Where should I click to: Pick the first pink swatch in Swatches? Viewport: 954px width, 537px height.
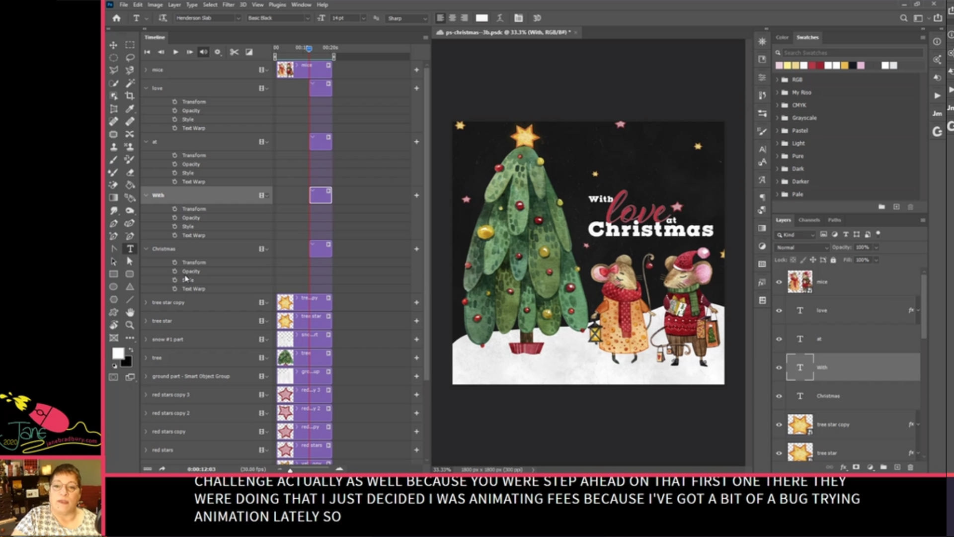(x=779, y=66)
